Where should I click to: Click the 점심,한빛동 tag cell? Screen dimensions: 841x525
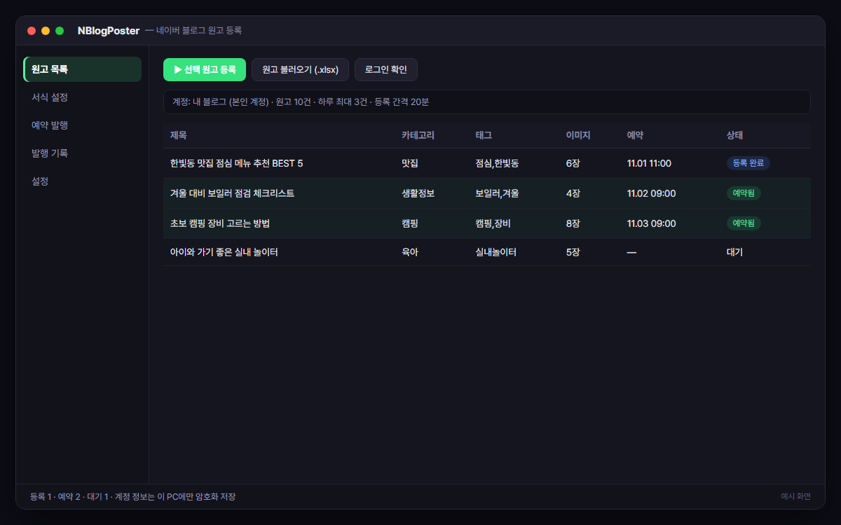click(498, 163)
